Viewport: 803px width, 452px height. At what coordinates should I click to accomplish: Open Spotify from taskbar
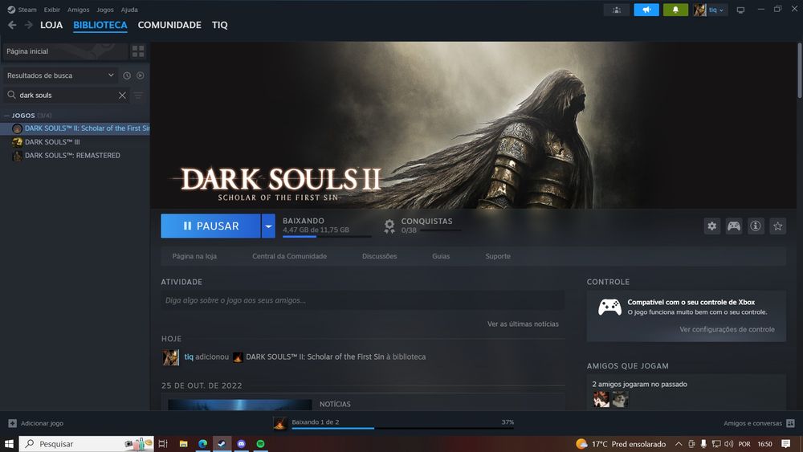coord(261,444)
